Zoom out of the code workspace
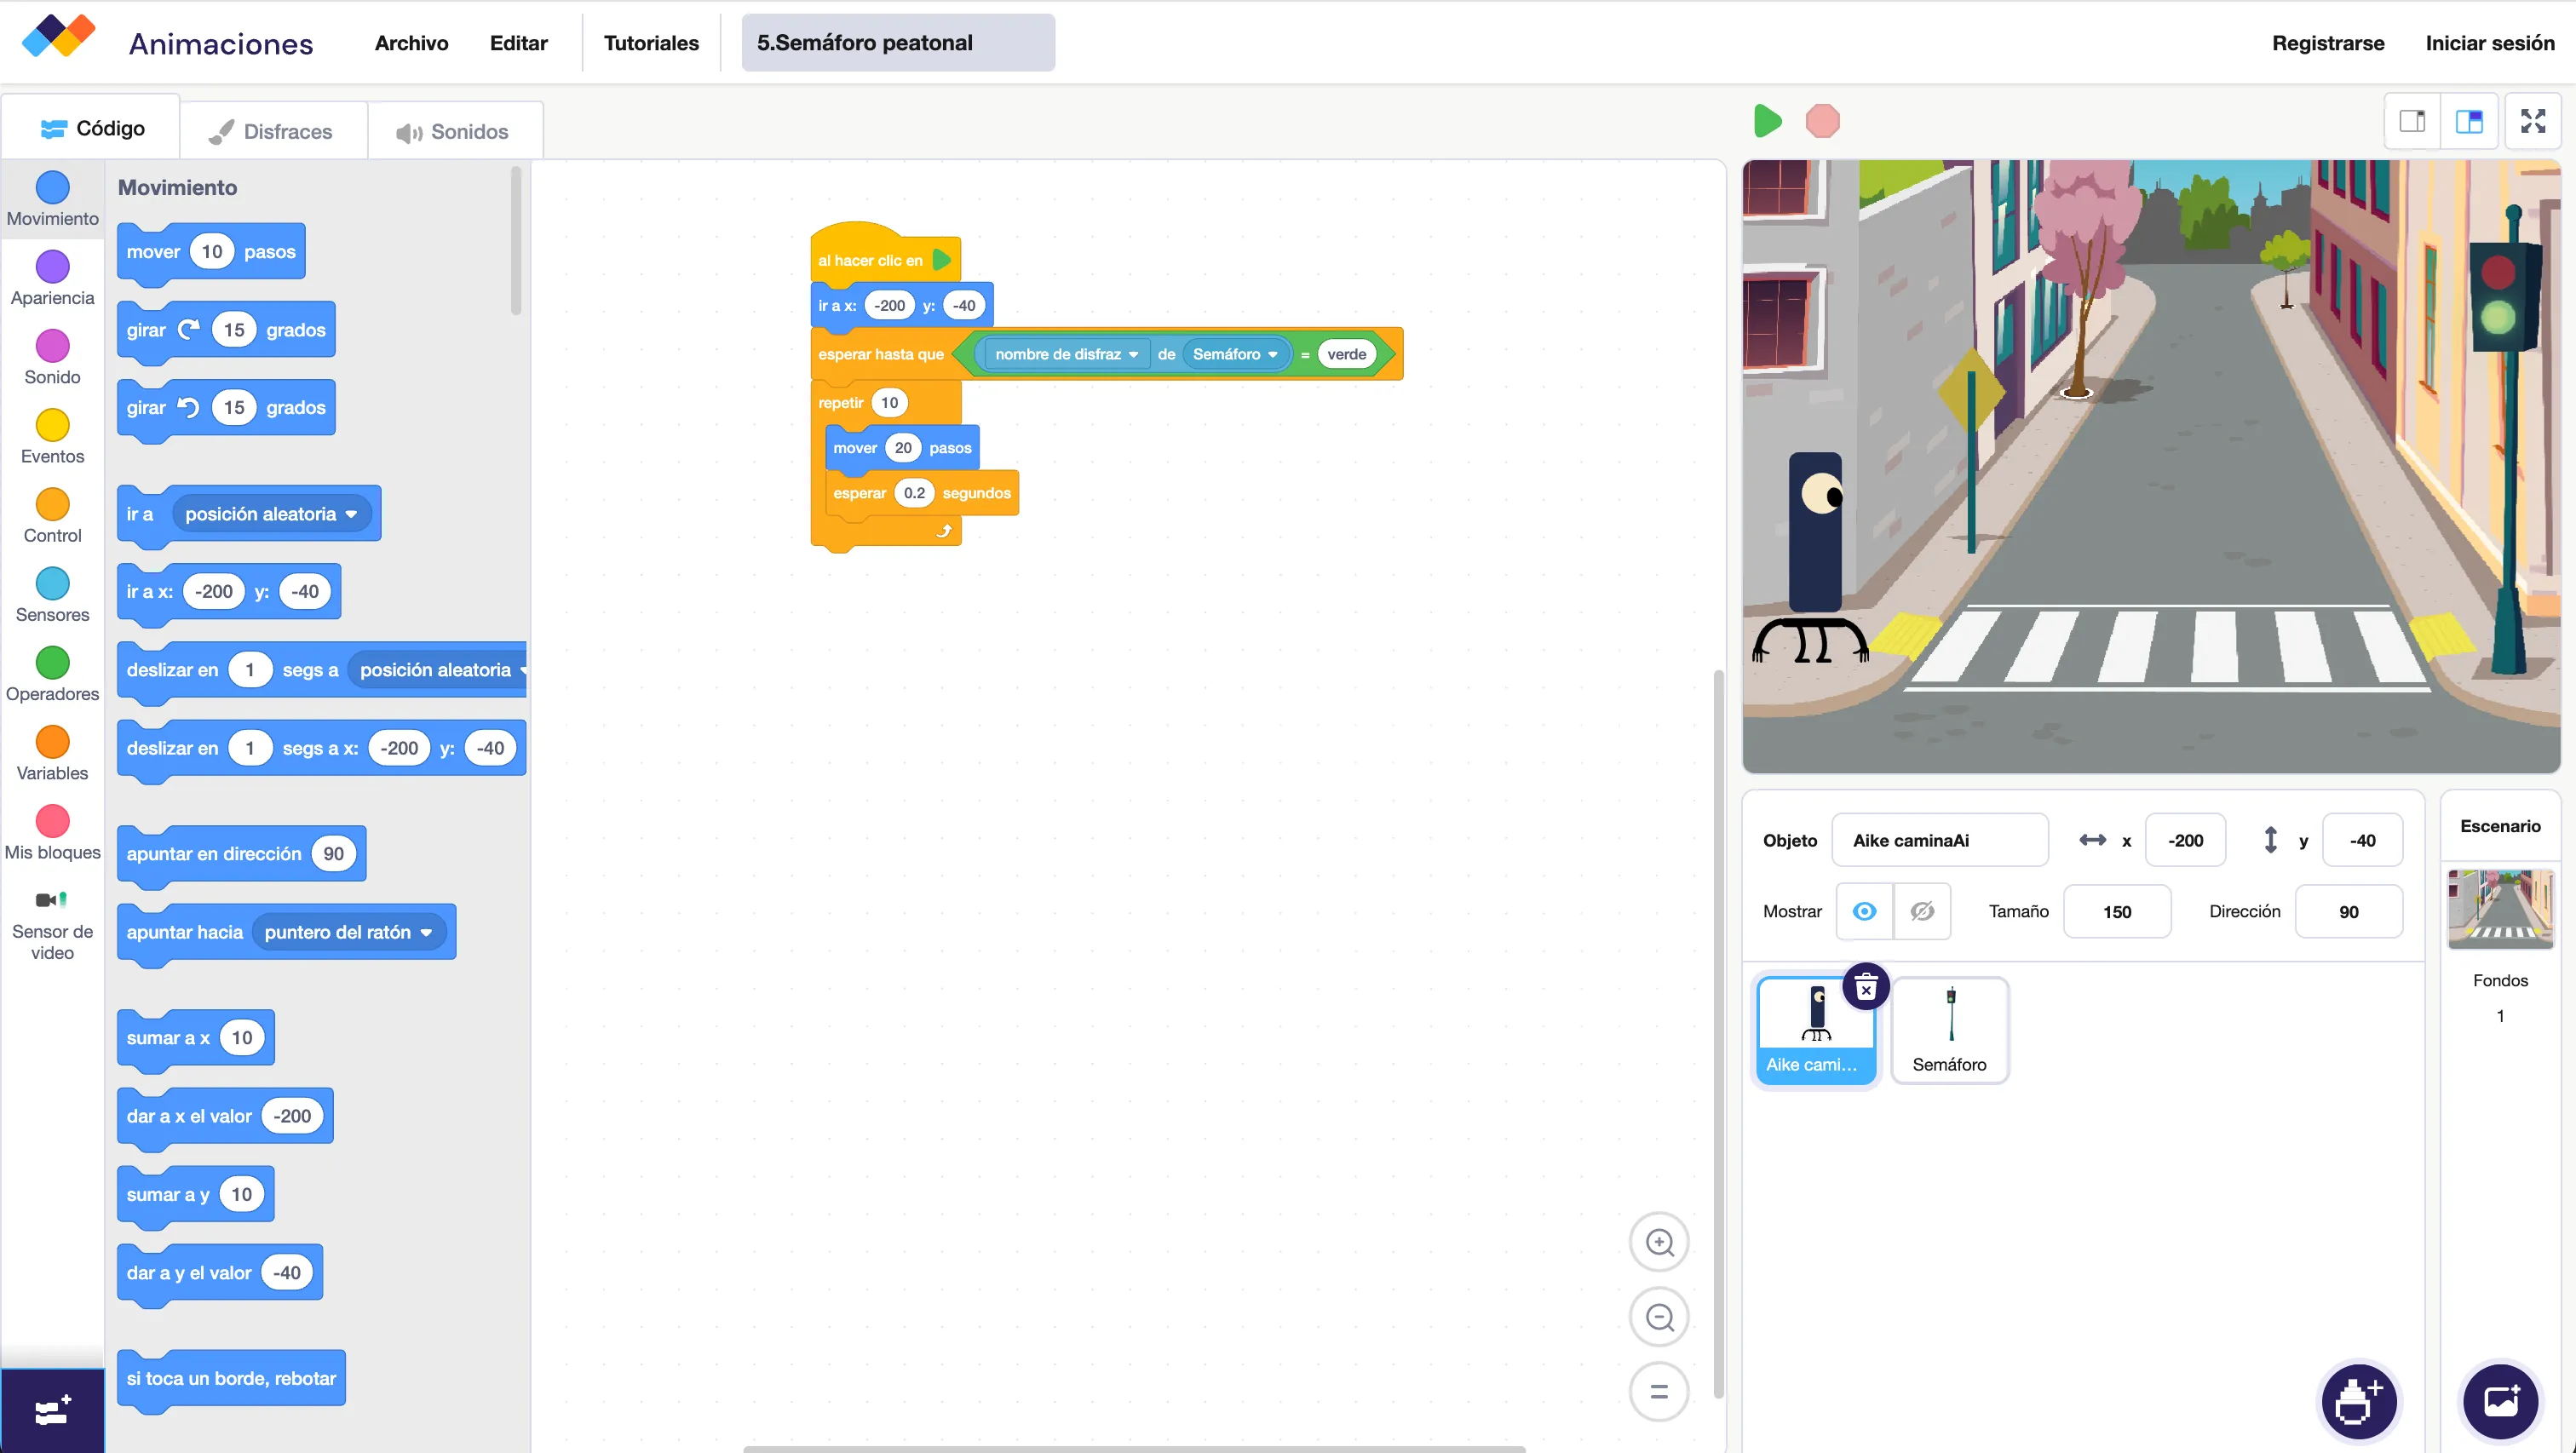This screenshot has width=2576, height=1453. [1659, 1317]
